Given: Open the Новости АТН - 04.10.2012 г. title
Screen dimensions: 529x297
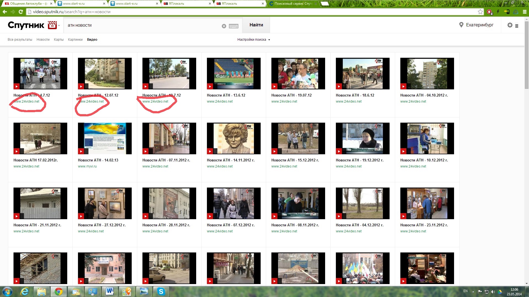Looking at the screenshot, I should tap(424, 95).
